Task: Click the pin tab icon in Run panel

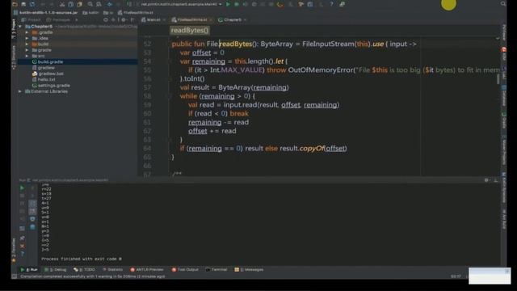Action: point(22,238)
